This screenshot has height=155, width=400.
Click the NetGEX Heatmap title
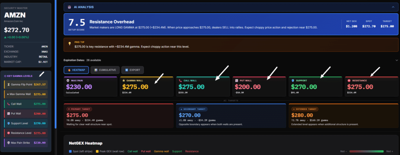click(86, 143)
